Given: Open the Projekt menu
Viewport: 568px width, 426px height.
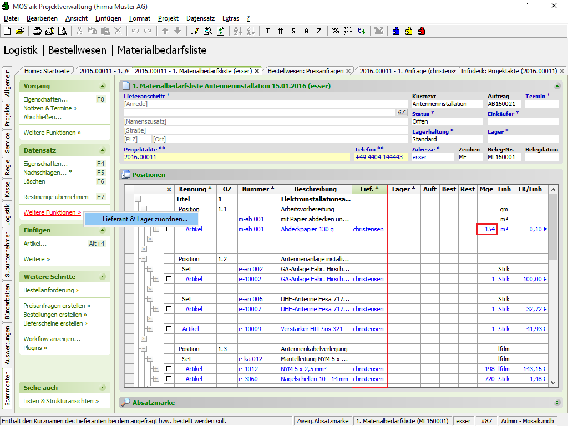Looking at the screenshot, I should click(168, 18).
